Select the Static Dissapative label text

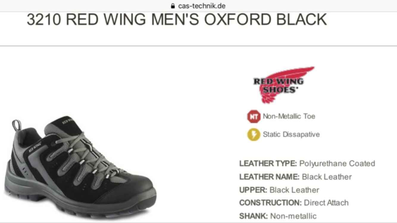tap(291, 134)
